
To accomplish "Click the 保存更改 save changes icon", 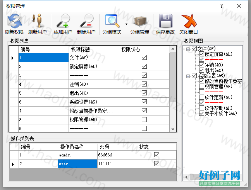I will [165, 21].
